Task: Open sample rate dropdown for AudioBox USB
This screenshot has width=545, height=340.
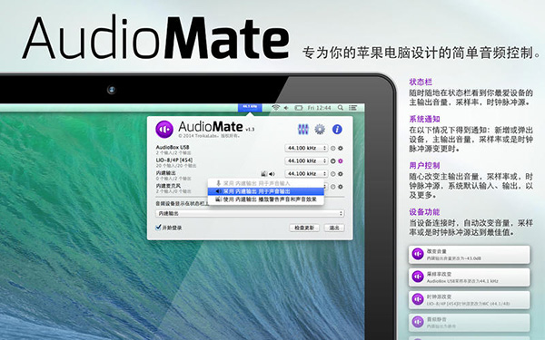Action: pos(306,148)
